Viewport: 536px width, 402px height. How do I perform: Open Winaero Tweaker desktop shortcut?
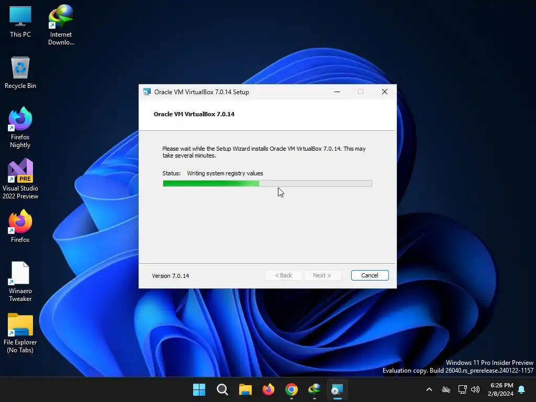(x=20, y=282)
